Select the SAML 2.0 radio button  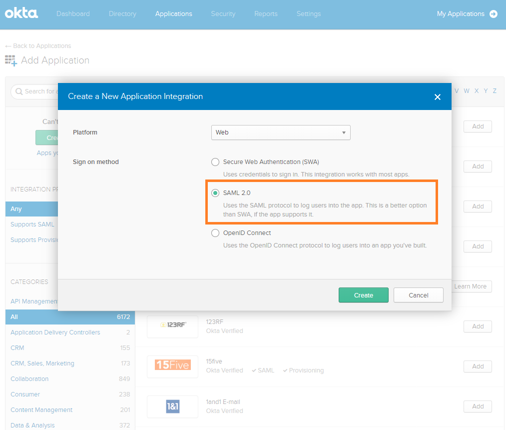pos(215,193)
